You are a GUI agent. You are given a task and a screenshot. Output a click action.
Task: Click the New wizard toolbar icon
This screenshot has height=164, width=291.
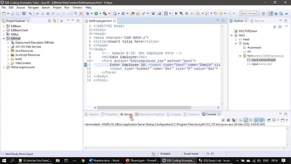point(4,13)
